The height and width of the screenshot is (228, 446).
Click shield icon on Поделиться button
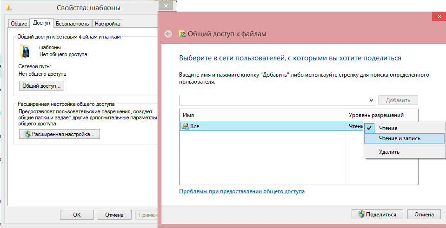click(361, 214)
